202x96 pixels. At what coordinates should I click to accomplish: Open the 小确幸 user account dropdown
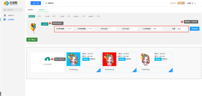point(191,3)
